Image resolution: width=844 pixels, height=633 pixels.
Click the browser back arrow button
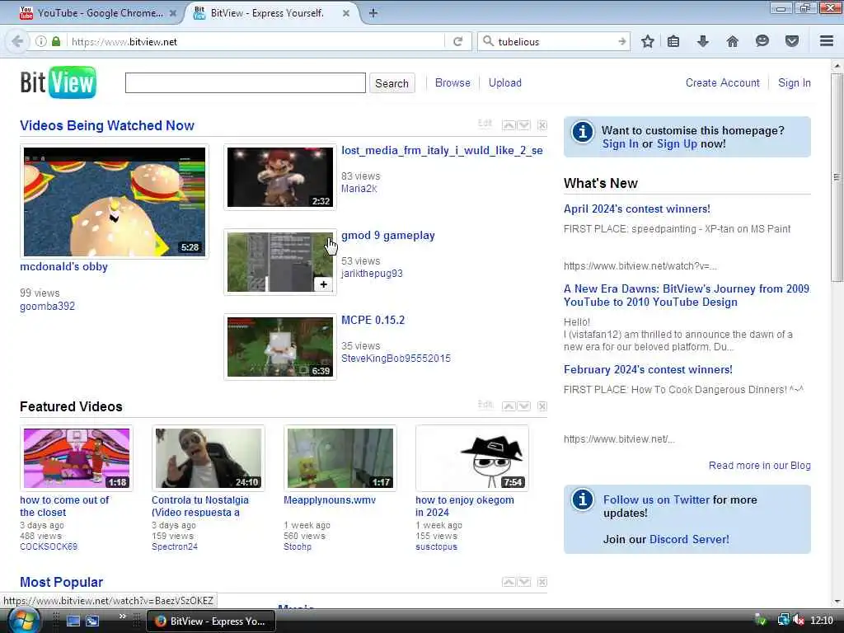(17, 41)
